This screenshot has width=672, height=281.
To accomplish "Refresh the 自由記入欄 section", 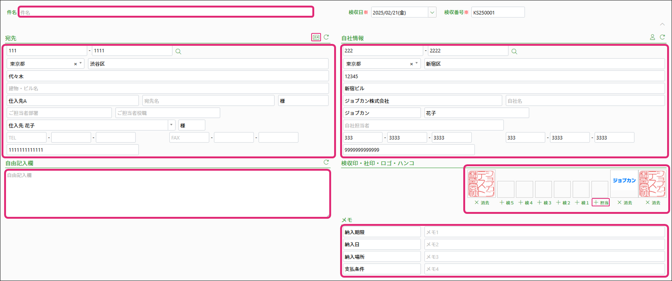I will pyautogui.click(x=326, y=162).
